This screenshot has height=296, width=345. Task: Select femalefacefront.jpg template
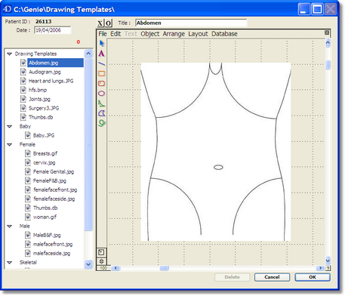(55, 190)
